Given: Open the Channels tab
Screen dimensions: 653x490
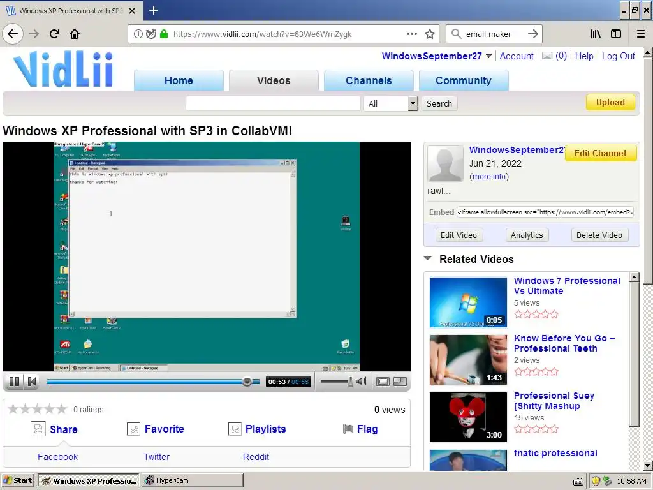Looking at the screenshot, I should pos(369,80).
